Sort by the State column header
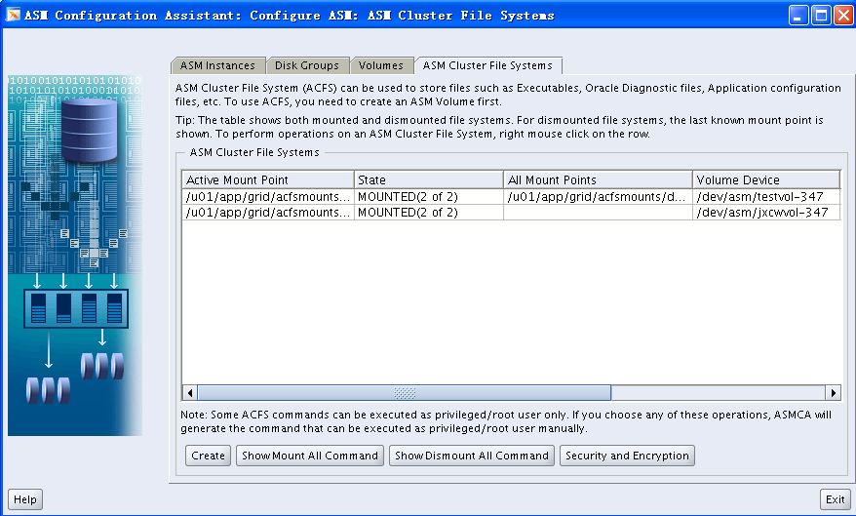This screenshot has width=856, height=516. pos(429,179)
